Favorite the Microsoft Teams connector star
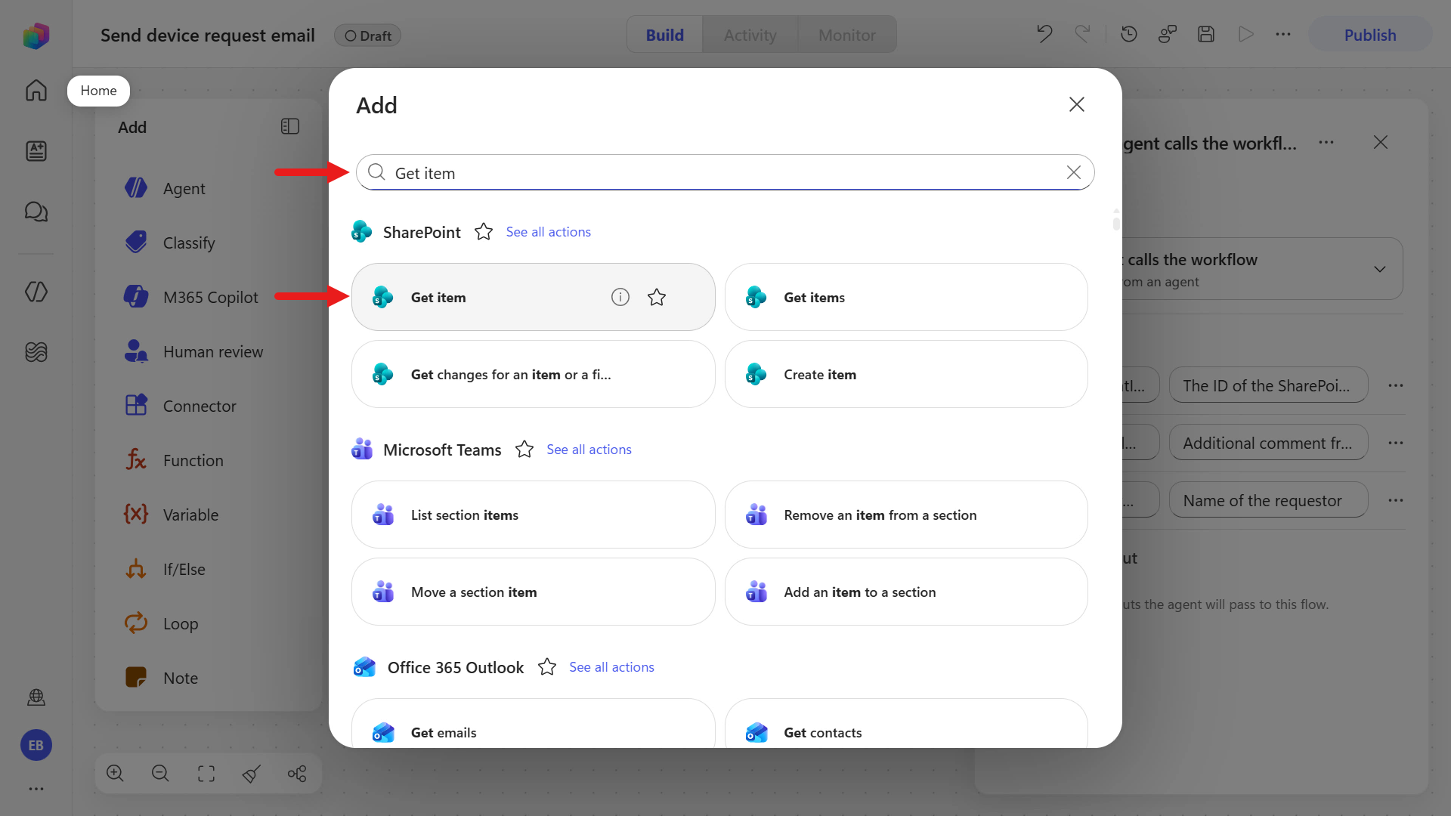The width and height of the screenshot is (1451, 816). [524, 450]
